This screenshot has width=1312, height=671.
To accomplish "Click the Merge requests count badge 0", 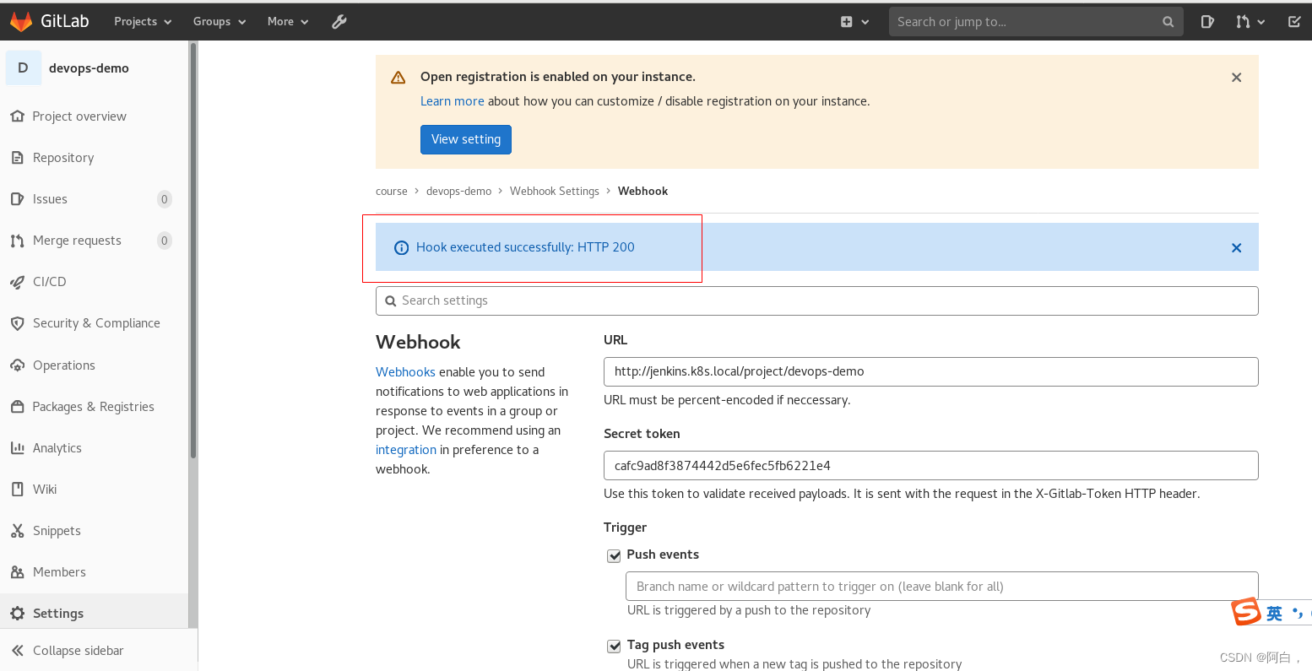I will pyautogui.click(x=165, y=241).
